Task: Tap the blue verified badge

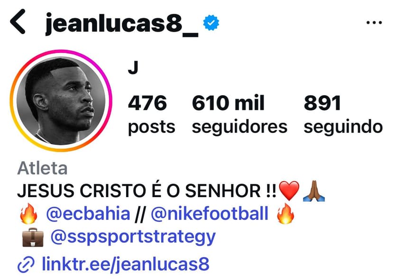Action: tap(211, 23)
